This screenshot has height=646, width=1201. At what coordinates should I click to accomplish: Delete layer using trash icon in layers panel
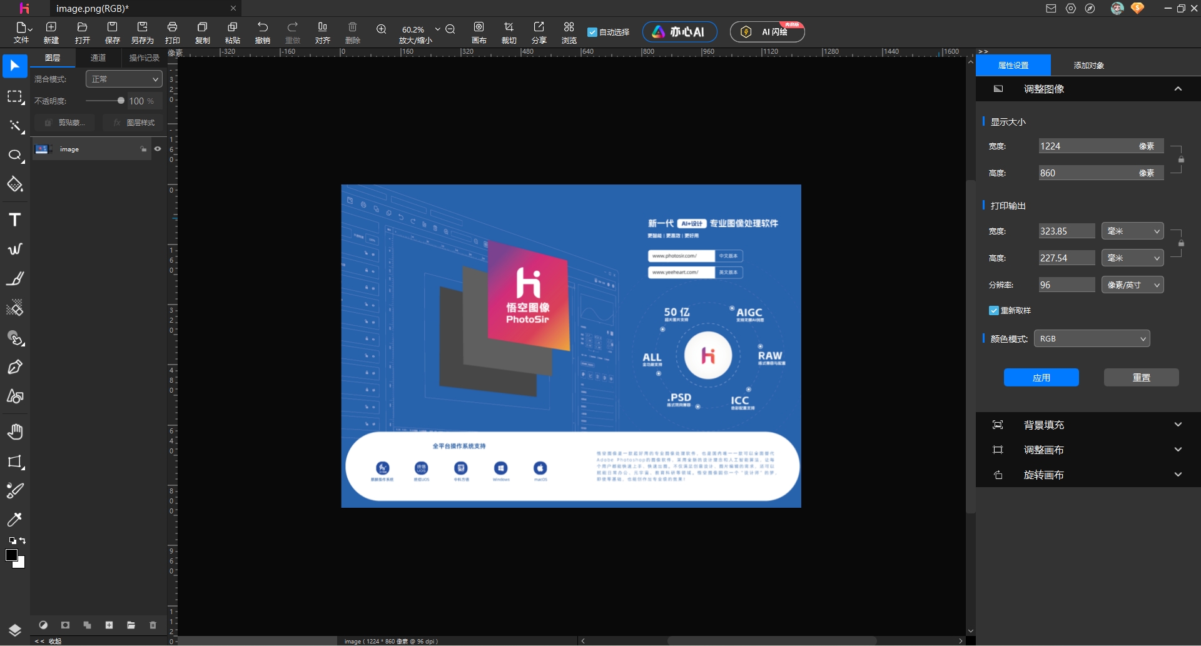(153, 625)
